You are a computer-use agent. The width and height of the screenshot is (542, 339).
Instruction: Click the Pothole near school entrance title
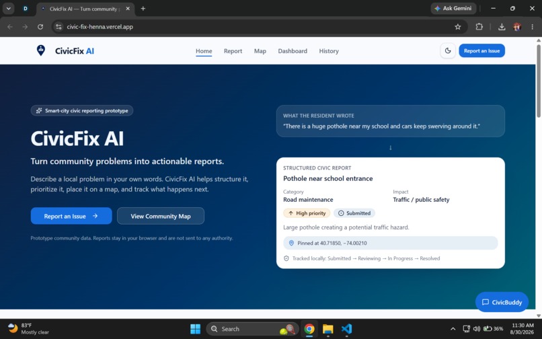[x=327, y=178]
